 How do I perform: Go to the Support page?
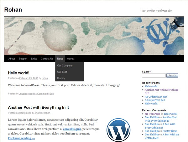[x=23, y=59]
